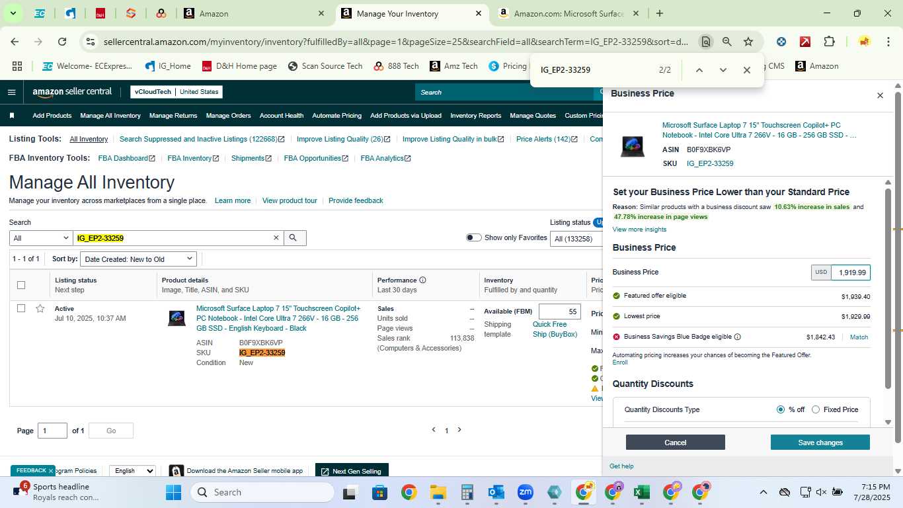Click the Amazon Seller Central logo
The image size is (903, 508).
point(72,92)
